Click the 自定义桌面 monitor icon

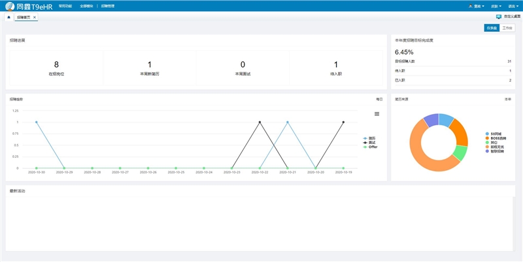coord(499,16)
